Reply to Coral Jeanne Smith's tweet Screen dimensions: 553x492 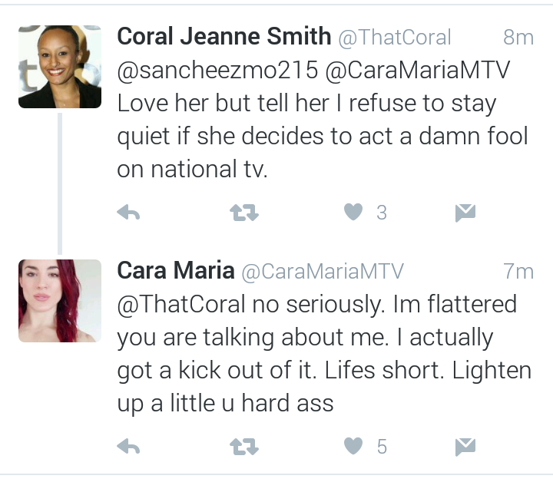(x=128, y=213)
